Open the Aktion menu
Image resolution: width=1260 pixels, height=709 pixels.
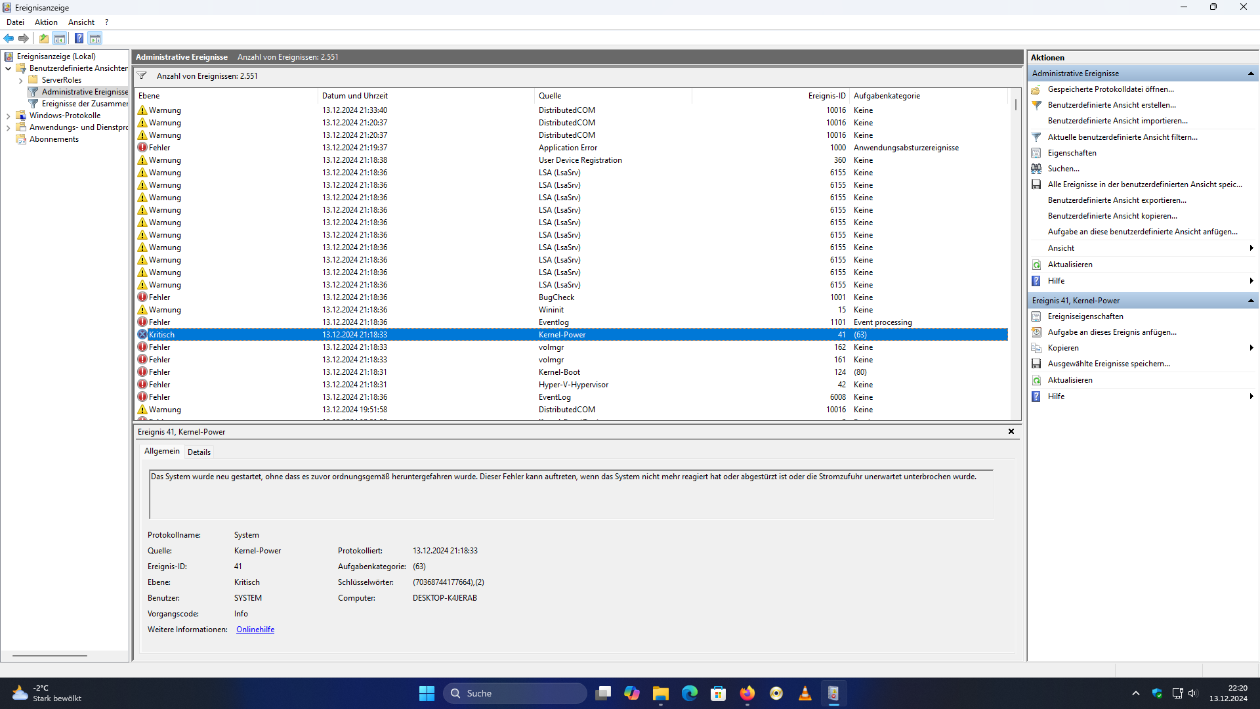[x=46, y=22]
